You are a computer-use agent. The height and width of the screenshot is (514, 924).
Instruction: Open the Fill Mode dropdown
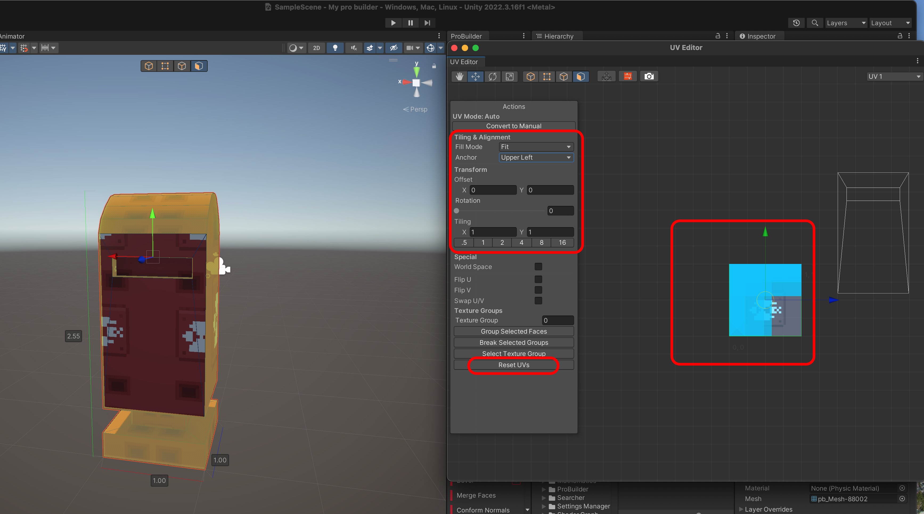(x=536, y=147)
